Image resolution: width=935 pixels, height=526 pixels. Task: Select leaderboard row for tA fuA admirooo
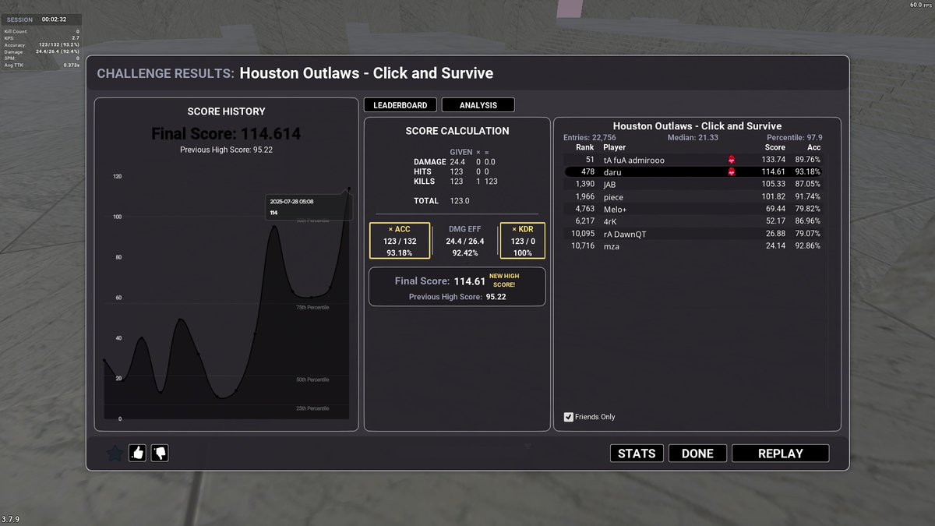(693, 160)
